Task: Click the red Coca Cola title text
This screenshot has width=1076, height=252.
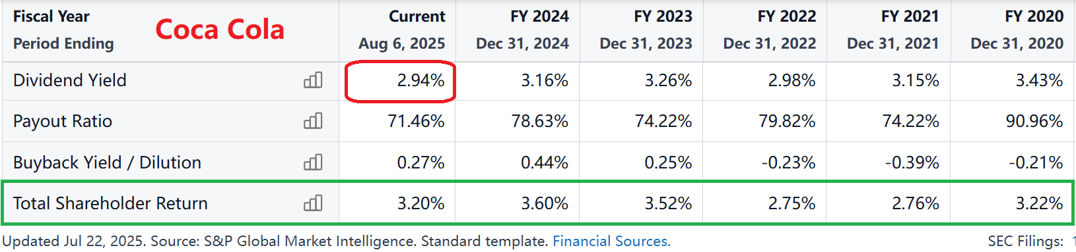Action: click(220, 30)
